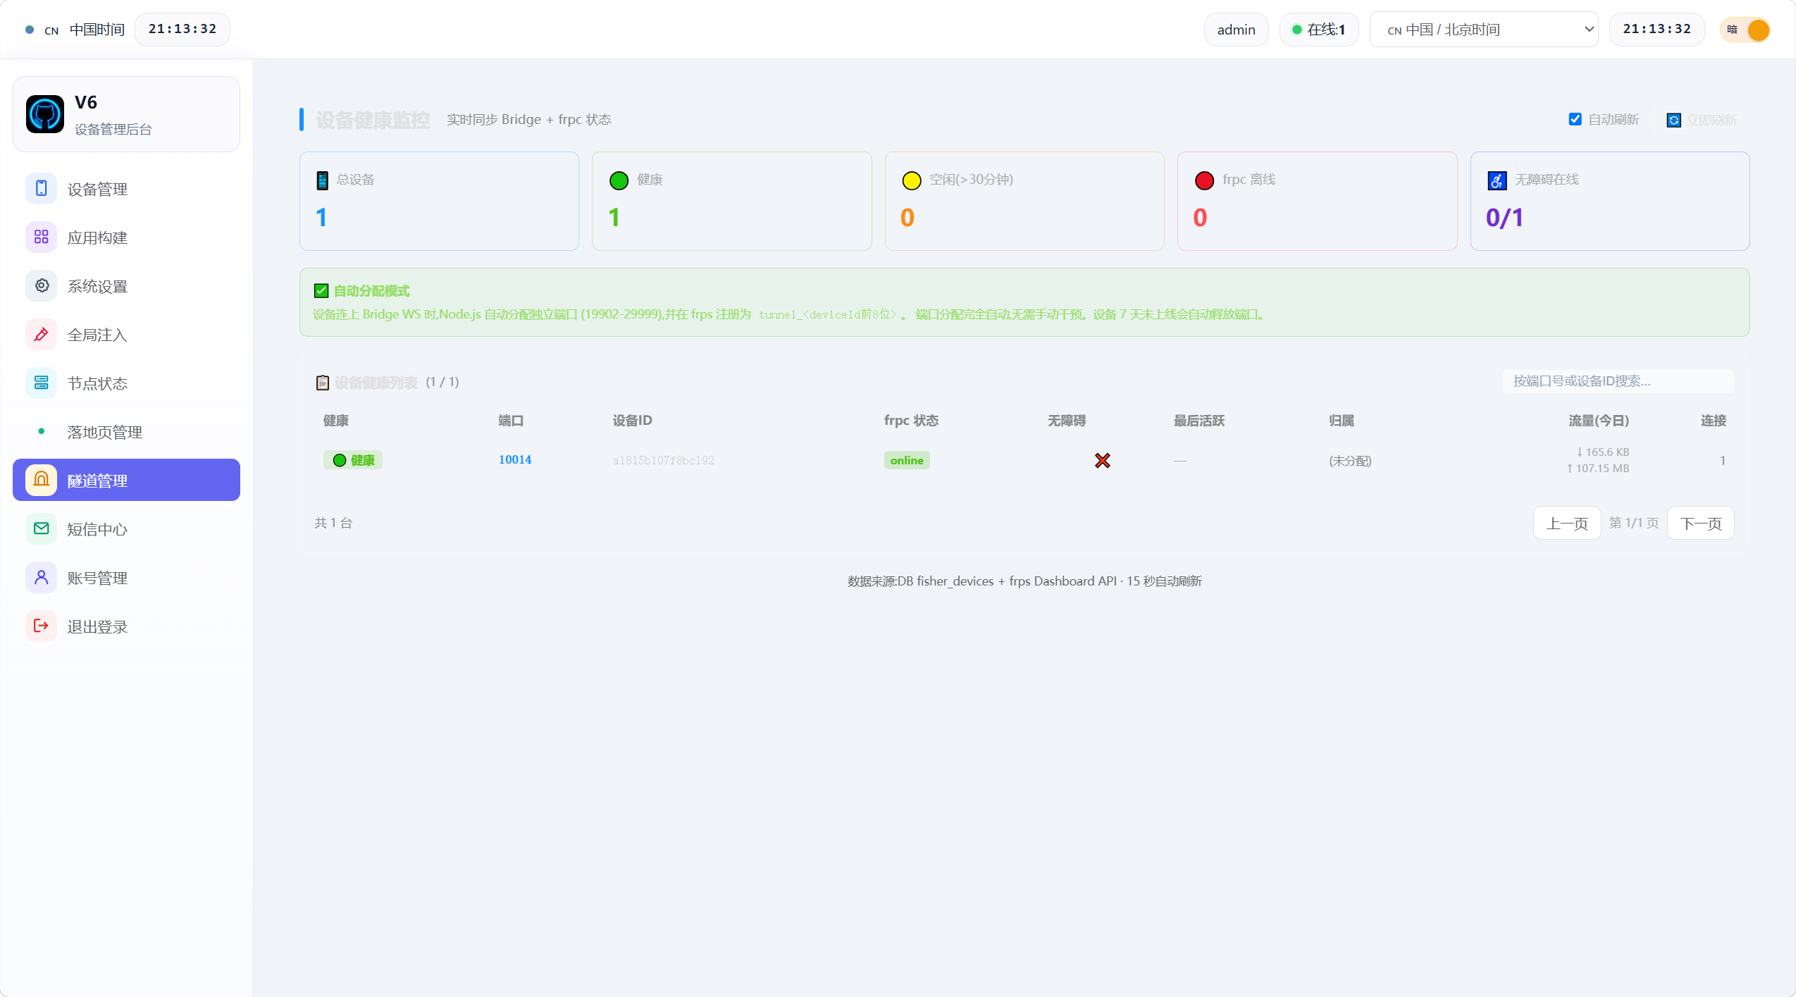The width and height of the screenshot is (1796, 997).
Task: Click the 上一页 pagination button
Action: click(1567, 523)
